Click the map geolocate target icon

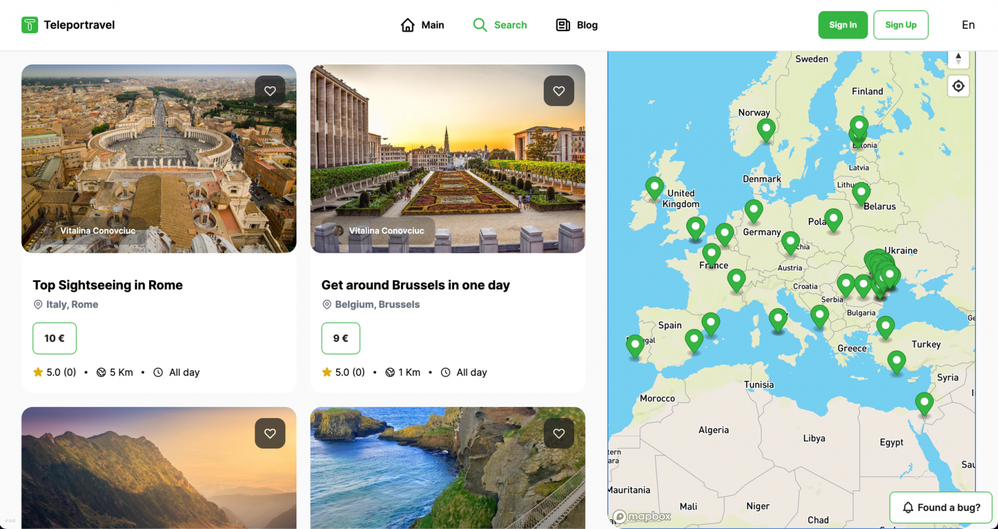coord(959,86)
